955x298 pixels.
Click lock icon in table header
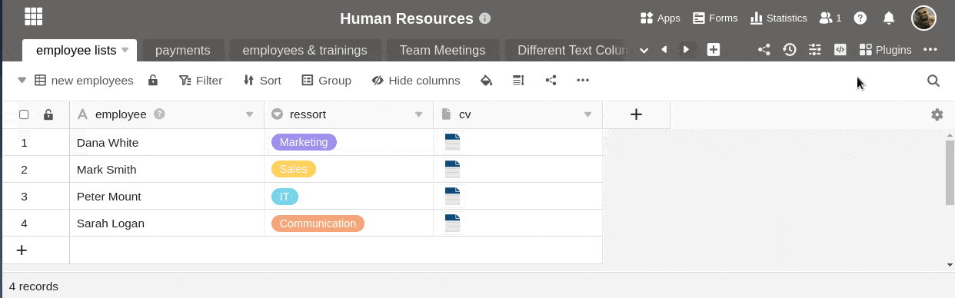click(x=48, y=114)
